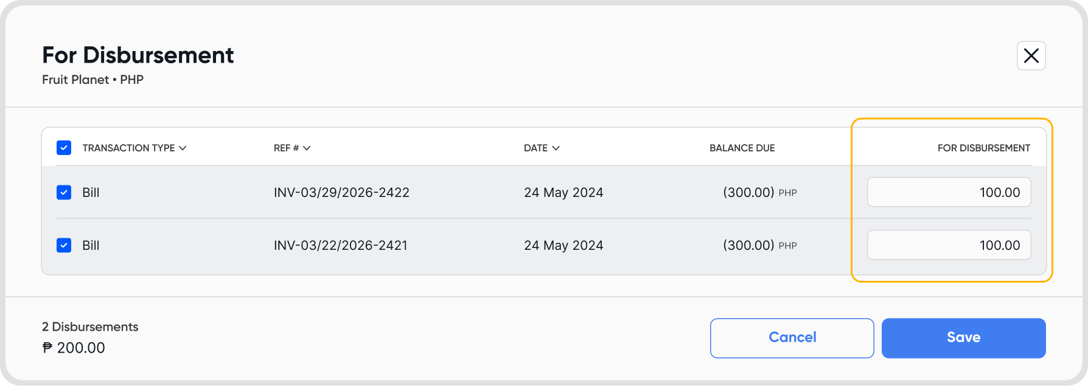Click the ₱ 200.00 disbursement total
Viewport: 1088px width, 386px height.
click(x=74, y=348)
